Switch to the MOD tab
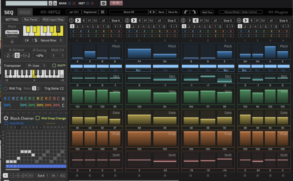The image size is (293, 181). pyautogui.click(x=25, y=12)
